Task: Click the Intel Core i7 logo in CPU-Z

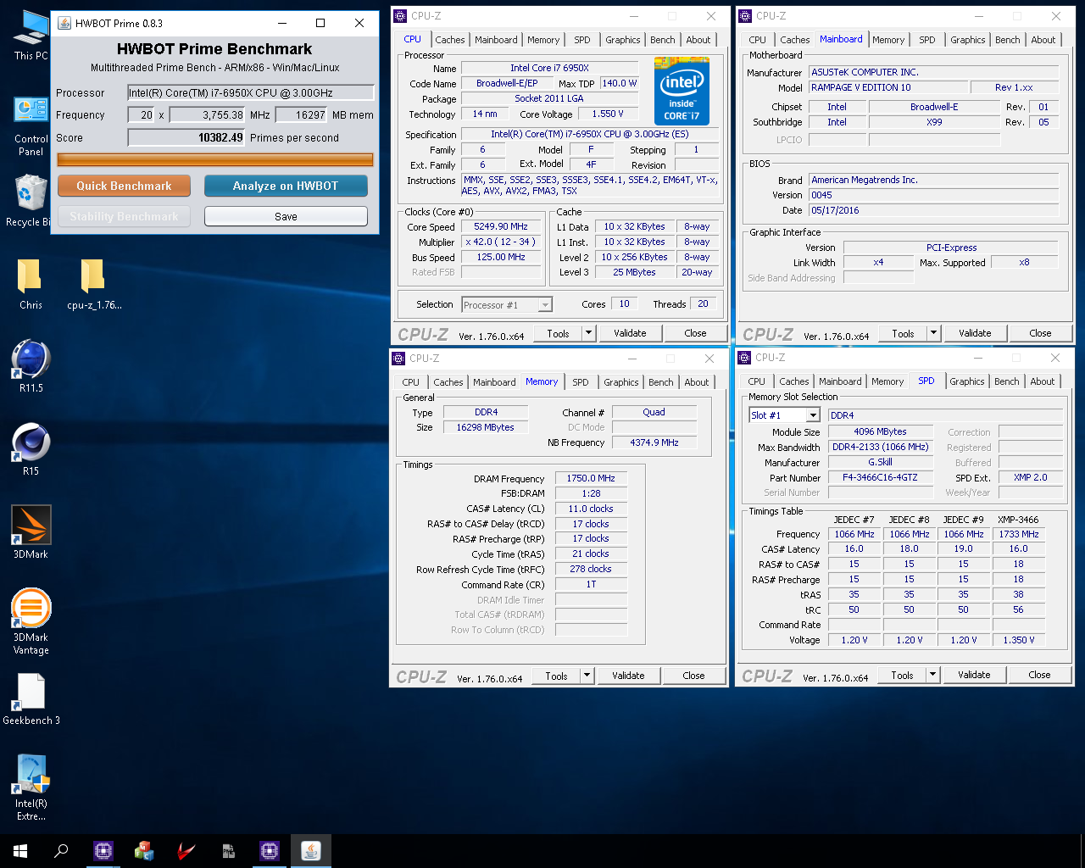Action: [682, 91]
